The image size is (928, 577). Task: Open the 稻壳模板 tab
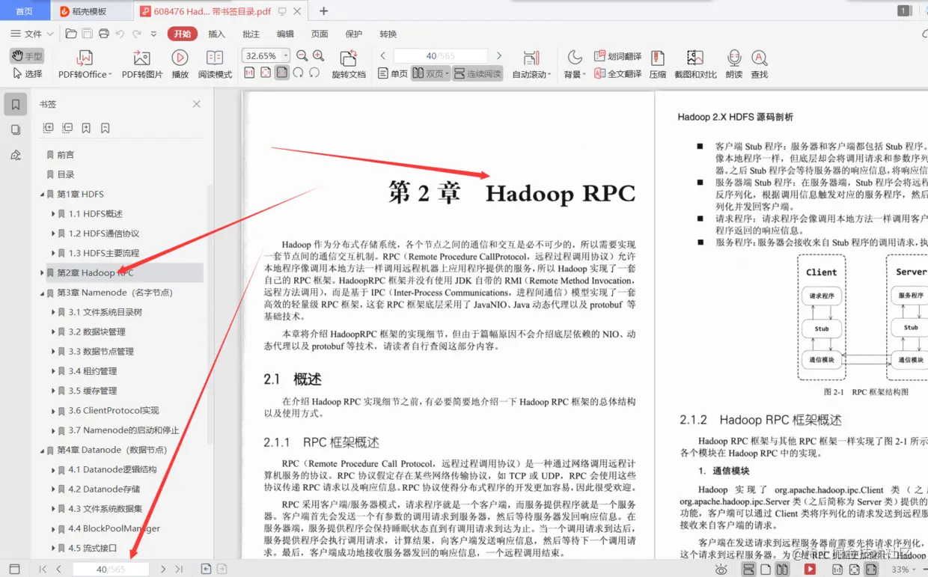[x=93, y=11]
